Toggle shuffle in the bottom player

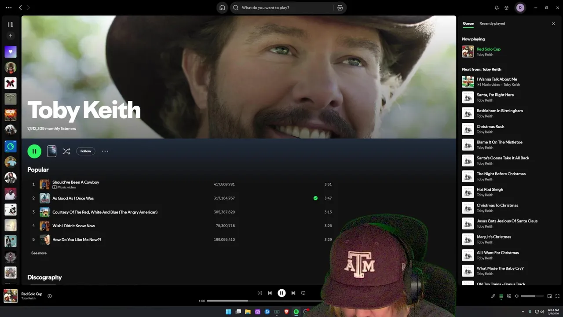point(260,293)
